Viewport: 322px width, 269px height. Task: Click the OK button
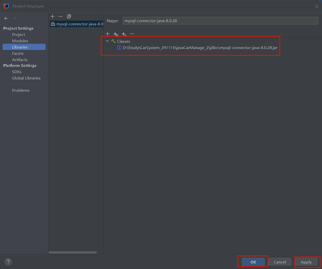(253, 262)
